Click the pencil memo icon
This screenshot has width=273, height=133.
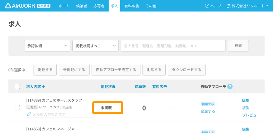29,114
